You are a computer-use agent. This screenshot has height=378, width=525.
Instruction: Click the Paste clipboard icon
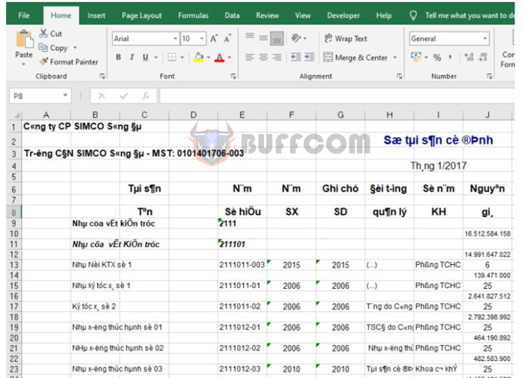click(24, 40)
